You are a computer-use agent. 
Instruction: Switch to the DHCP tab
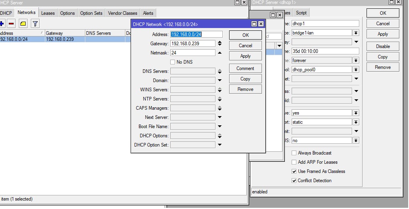point(6,13)
